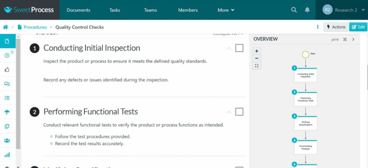This screenshot has height=168, width=368.
Task: Open the Procedures breadcrumb link
Action: 35,27
